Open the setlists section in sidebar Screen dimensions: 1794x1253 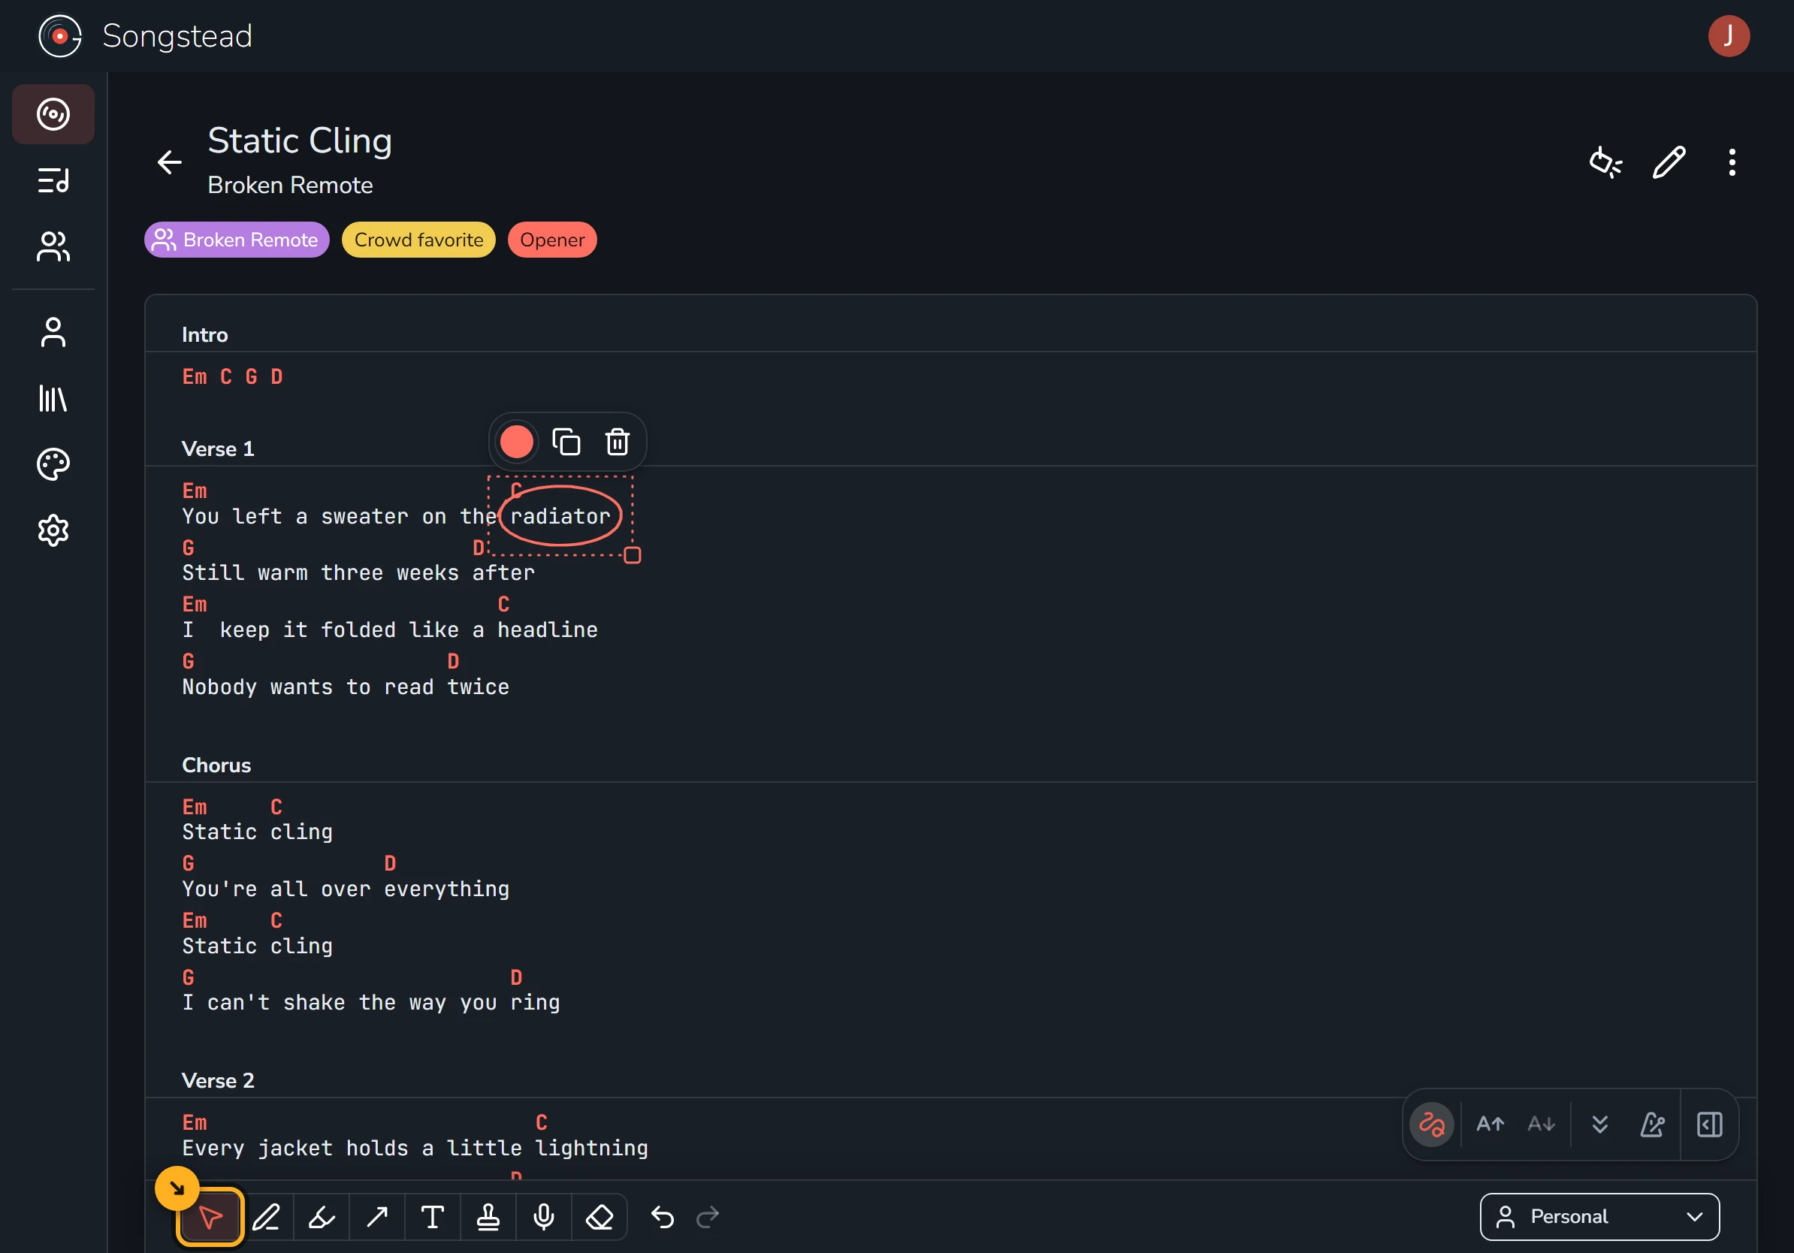[x=53, y=180]
